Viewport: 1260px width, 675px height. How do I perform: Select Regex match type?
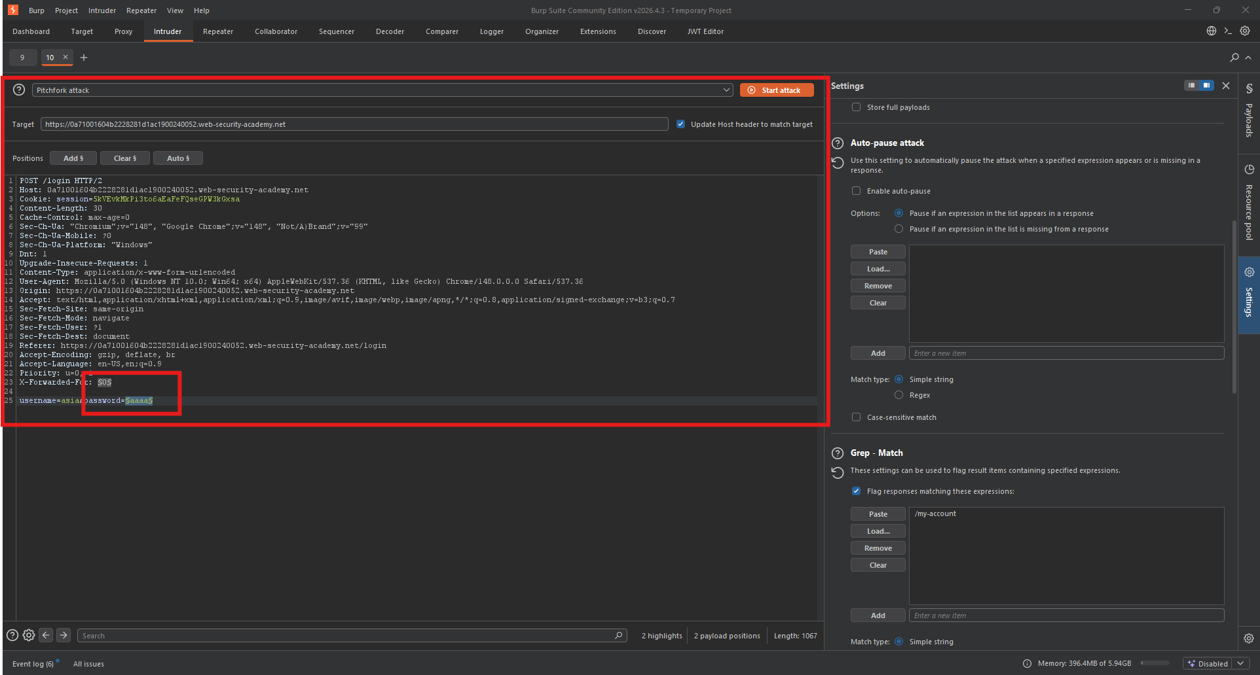[899, 395]
